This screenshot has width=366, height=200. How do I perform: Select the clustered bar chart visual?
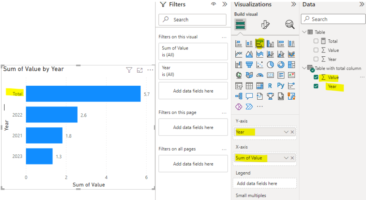click(x=260, y=44)
